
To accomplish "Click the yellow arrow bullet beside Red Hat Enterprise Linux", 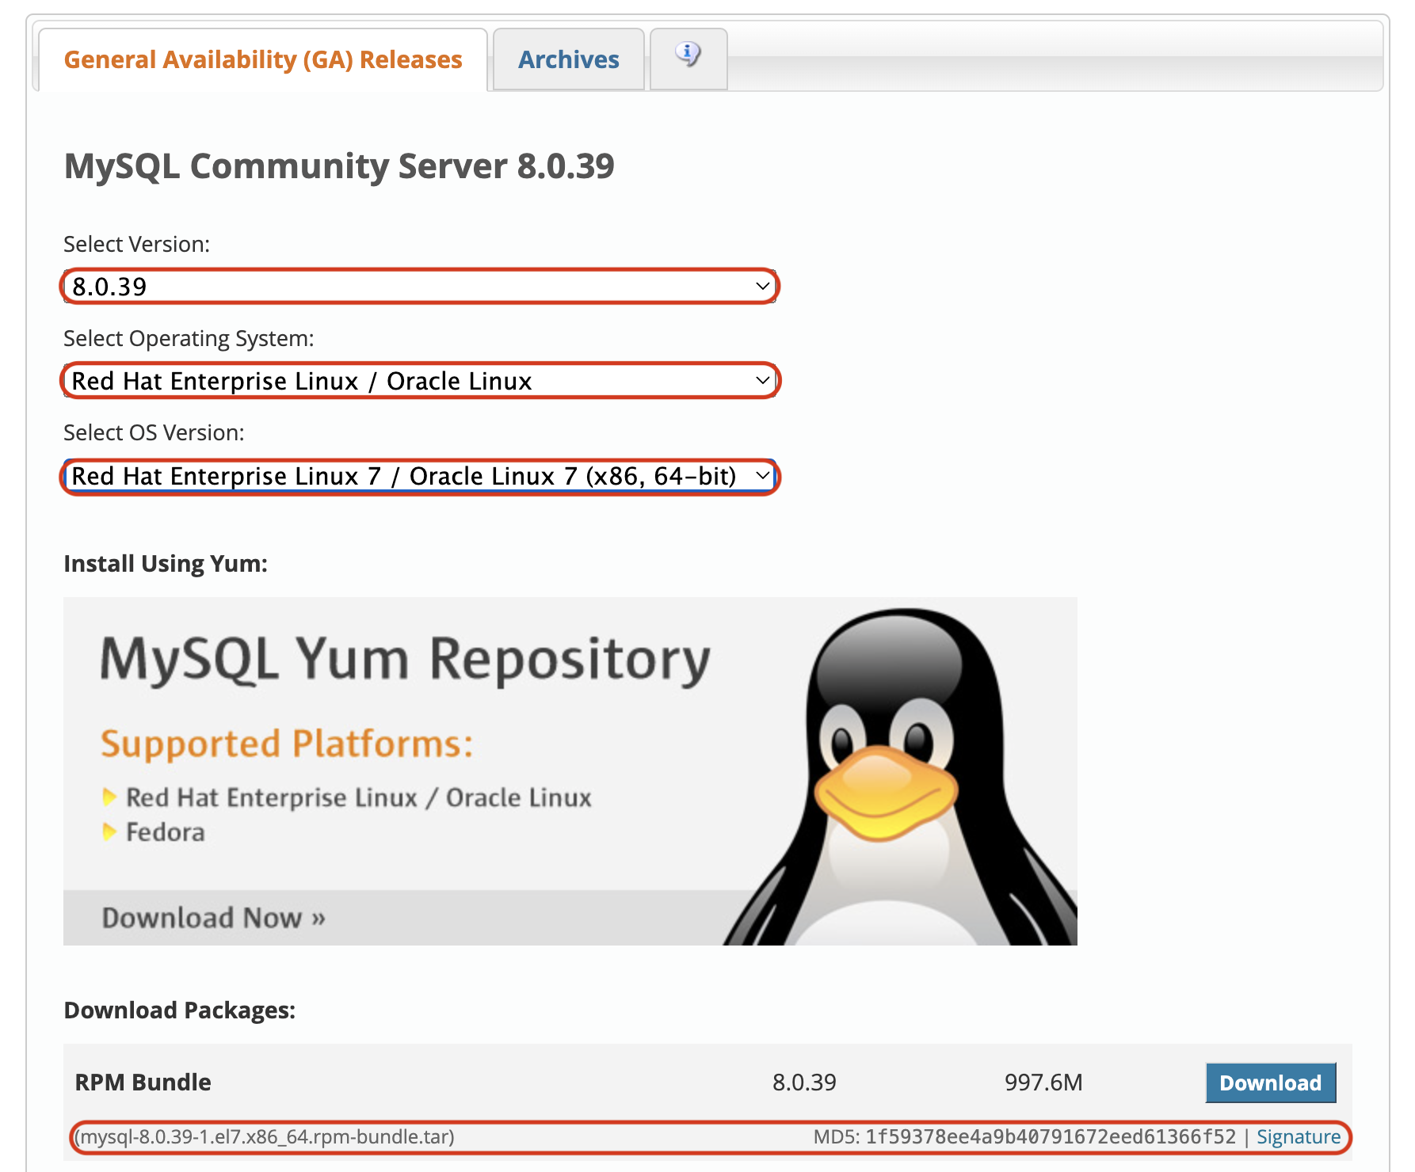I will (109, 797).
